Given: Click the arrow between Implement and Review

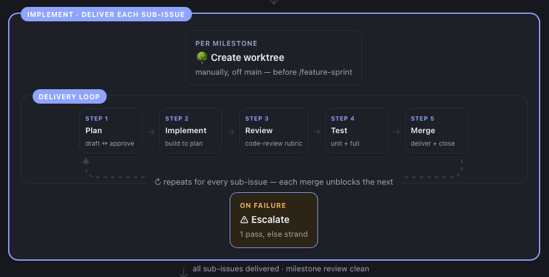Looking at the screenshot, I should 231,131.
